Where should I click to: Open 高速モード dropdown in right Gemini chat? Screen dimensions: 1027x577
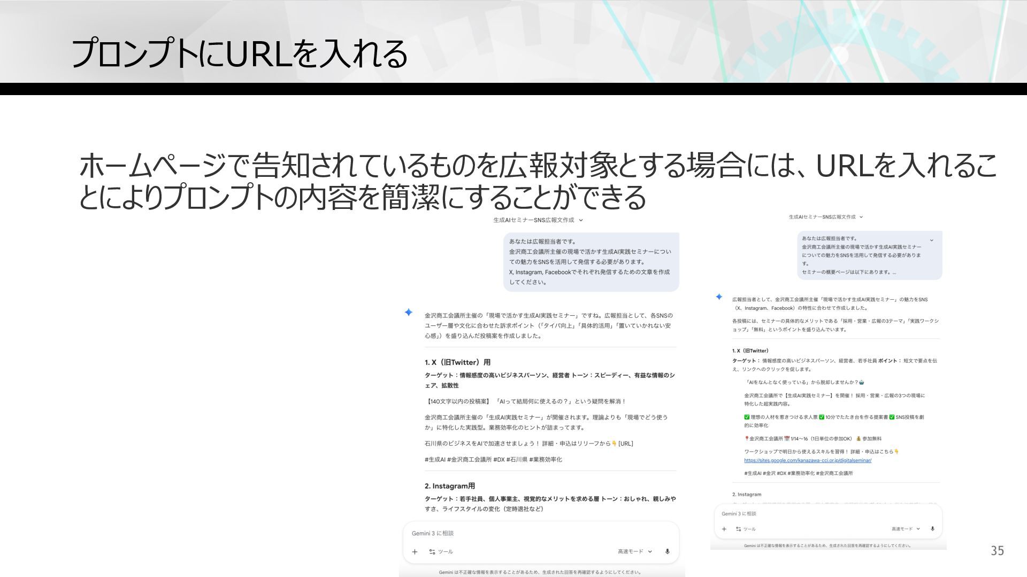pos(905,529)
